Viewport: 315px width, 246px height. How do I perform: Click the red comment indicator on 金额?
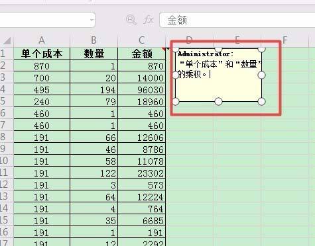(164, 49)
